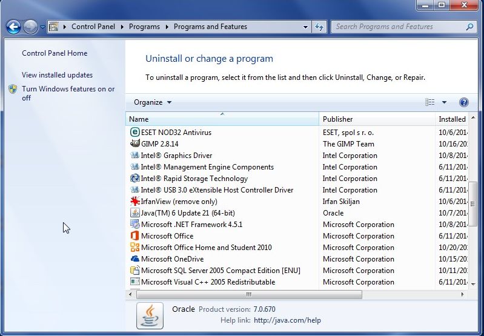Click the Intel Rapid Storage Technology icon
The height and width of the screenshot is (336, 484).
[134, 179]
